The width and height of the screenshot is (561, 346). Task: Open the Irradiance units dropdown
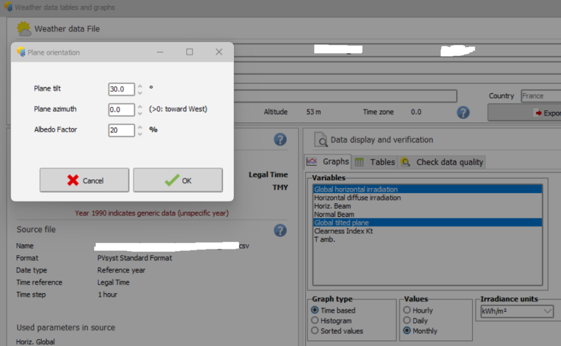pos(517,311)
